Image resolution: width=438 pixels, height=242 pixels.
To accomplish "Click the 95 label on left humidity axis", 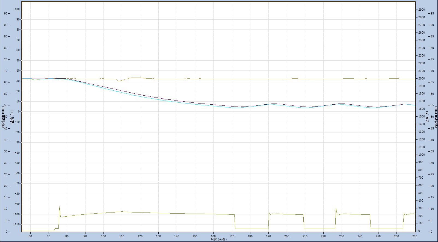I will (6, 13).
